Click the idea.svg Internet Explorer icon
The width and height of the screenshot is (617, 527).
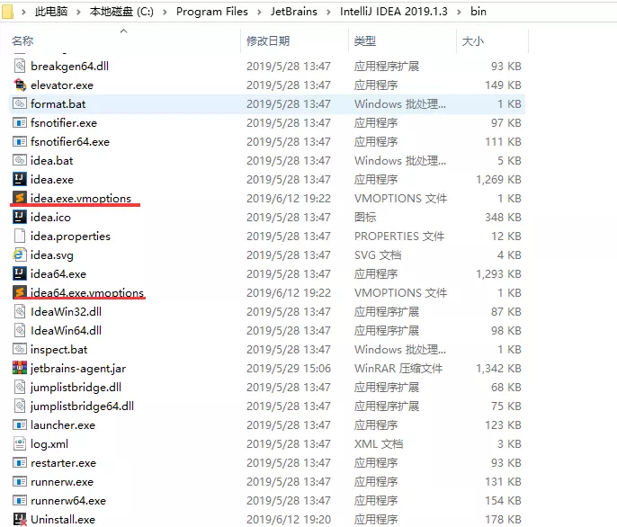pyautogui.click(x=20, y=255)
